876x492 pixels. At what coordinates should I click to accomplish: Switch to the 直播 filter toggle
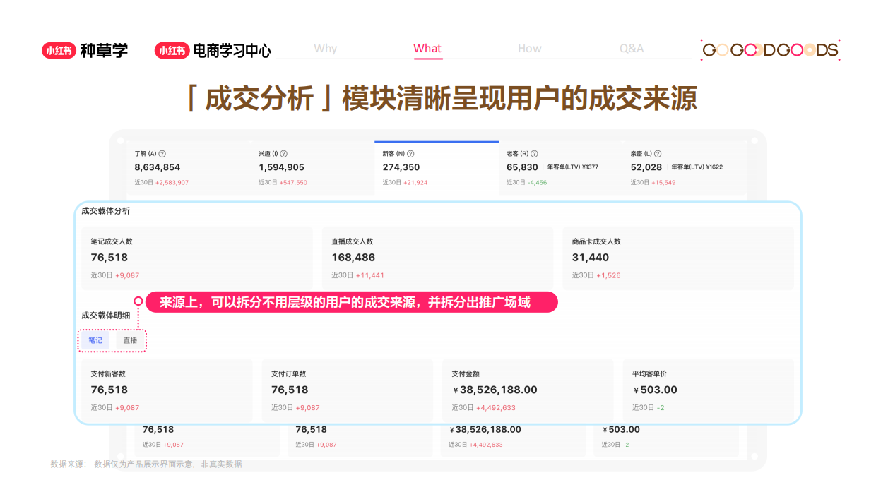click(130, 340)
